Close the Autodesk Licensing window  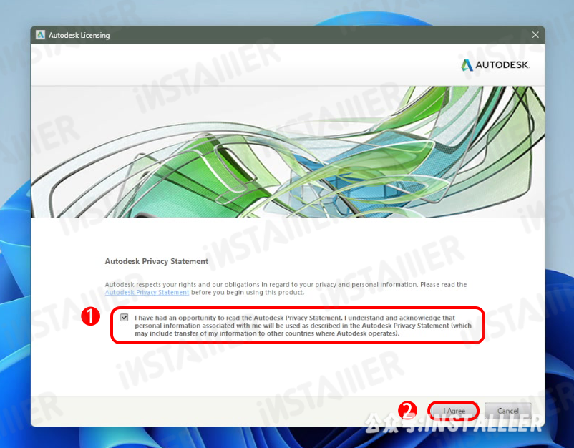(x=535, y=35)
